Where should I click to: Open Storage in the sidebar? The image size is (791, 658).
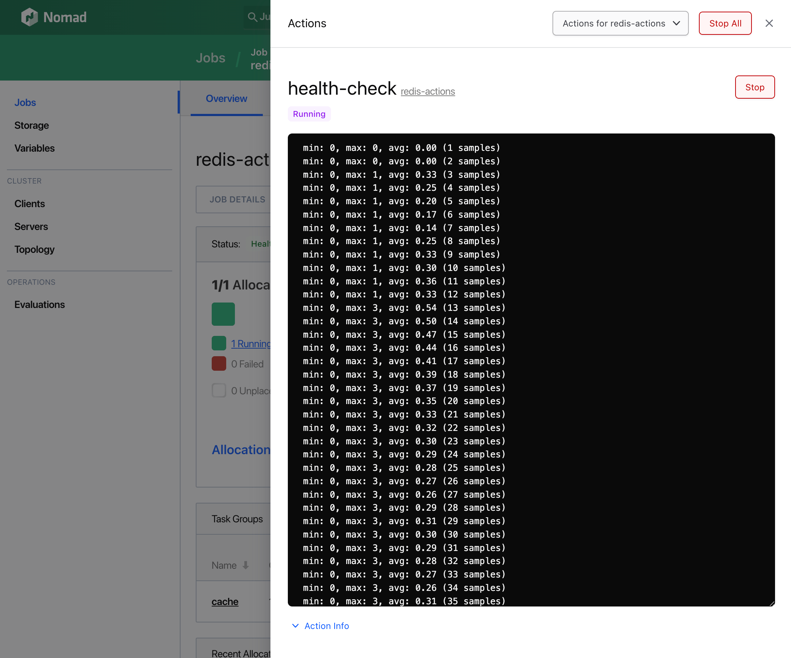point(32,126)
